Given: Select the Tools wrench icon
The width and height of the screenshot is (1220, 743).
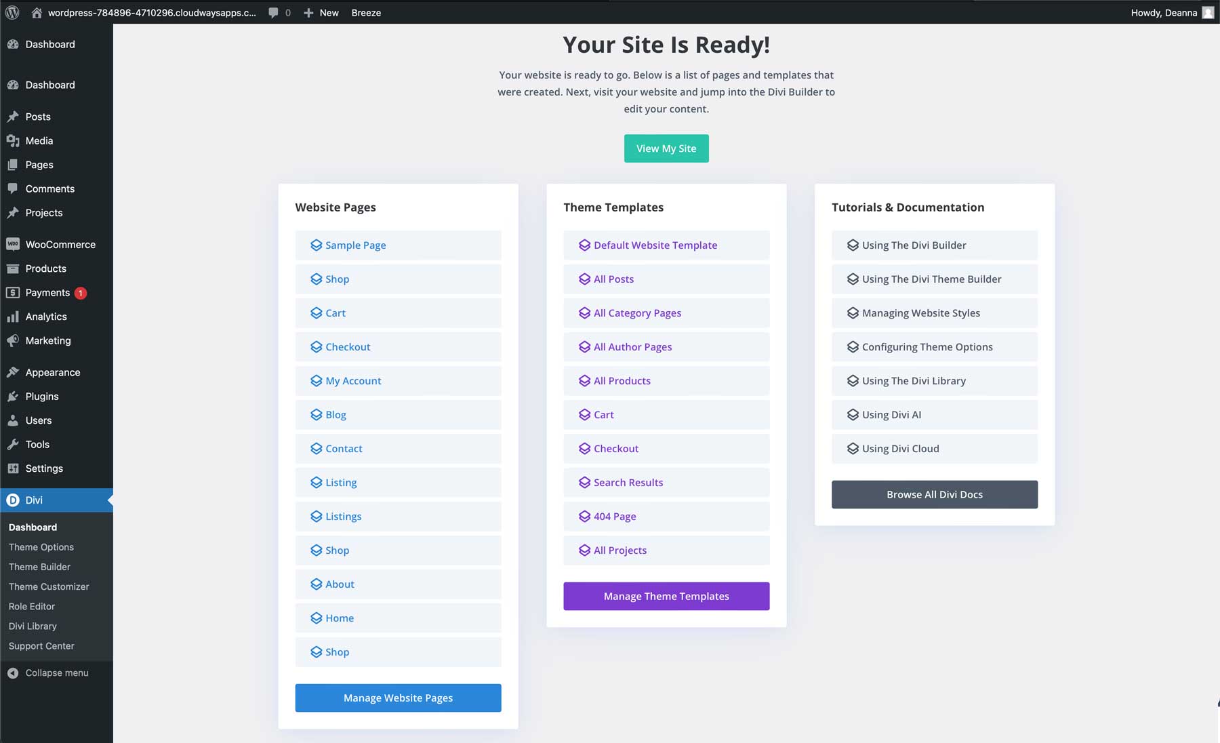Looking at the screenshot, I should pos(14,444).
